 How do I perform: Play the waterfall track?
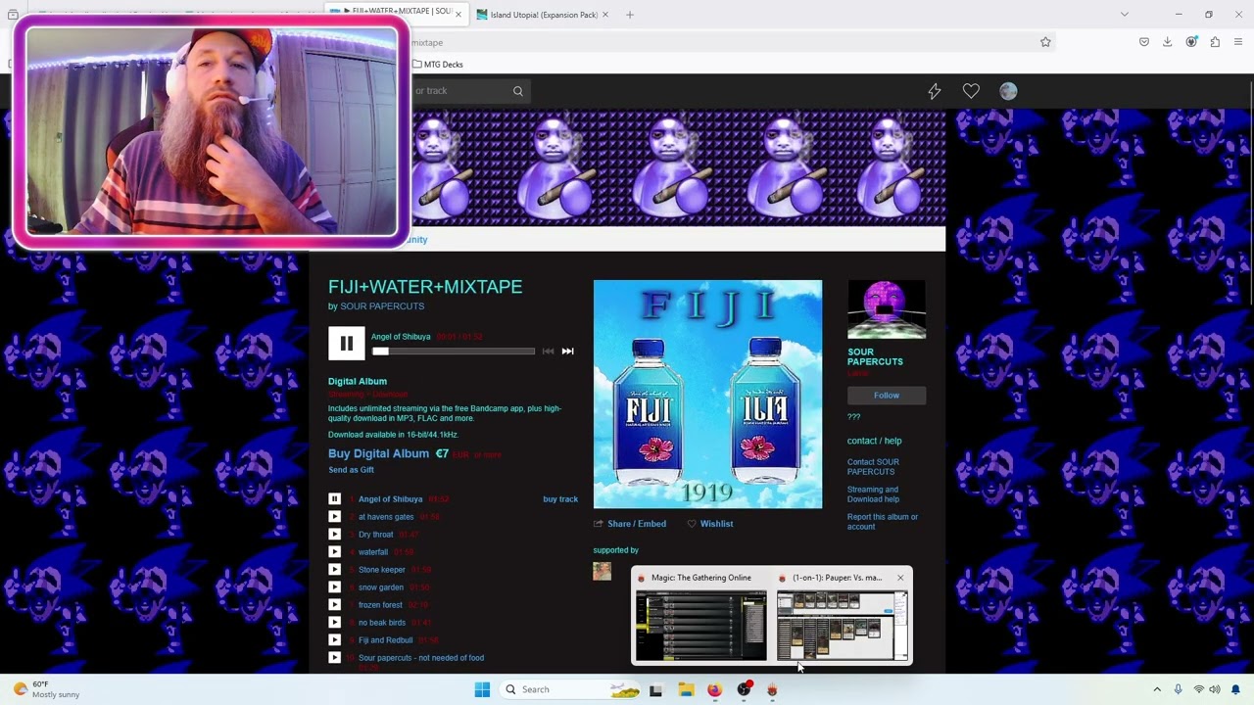pos(334,552)
